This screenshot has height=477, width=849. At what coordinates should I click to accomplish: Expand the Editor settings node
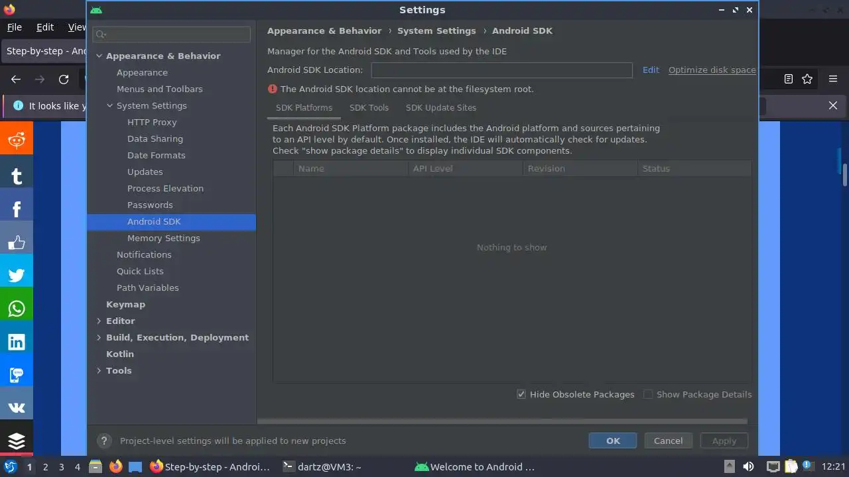(x=99, y=321)
